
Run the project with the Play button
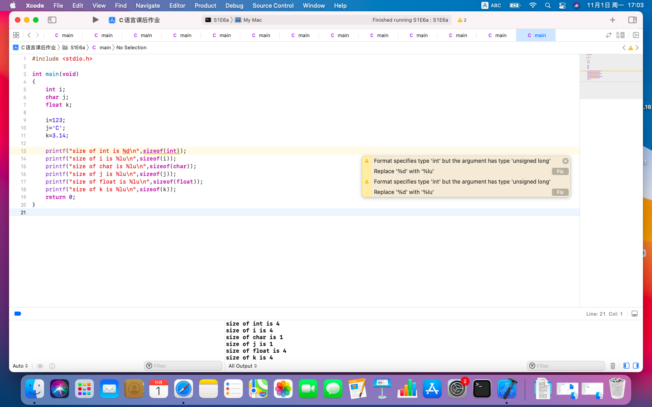tap(95, 20)
